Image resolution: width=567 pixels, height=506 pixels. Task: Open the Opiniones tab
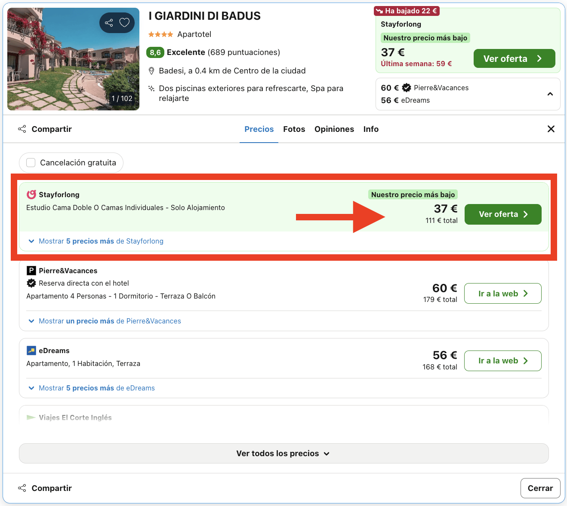334,129
